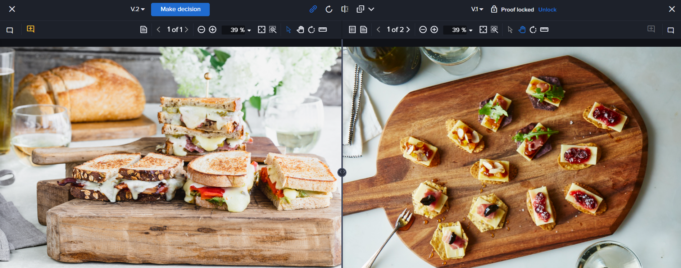Select the pointer tool in left toolbar
Image resolution: width=681 pixels, height=268 pixels.
coord(289,29)
